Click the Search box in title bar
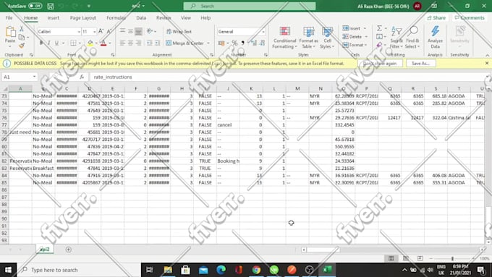 [x=250, y=6]
